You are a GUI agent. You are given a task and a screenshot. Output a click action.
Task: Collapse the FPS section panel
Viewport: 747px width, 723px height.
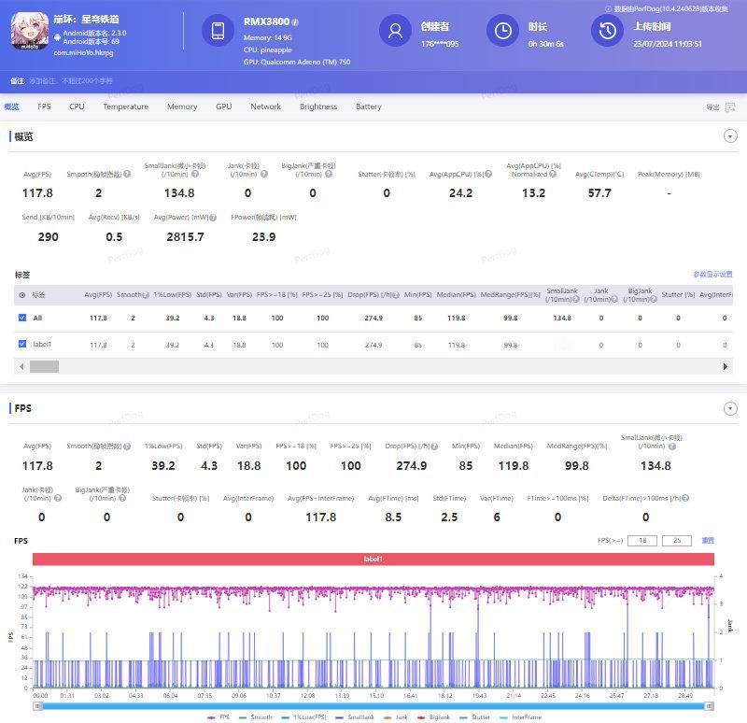730,408
